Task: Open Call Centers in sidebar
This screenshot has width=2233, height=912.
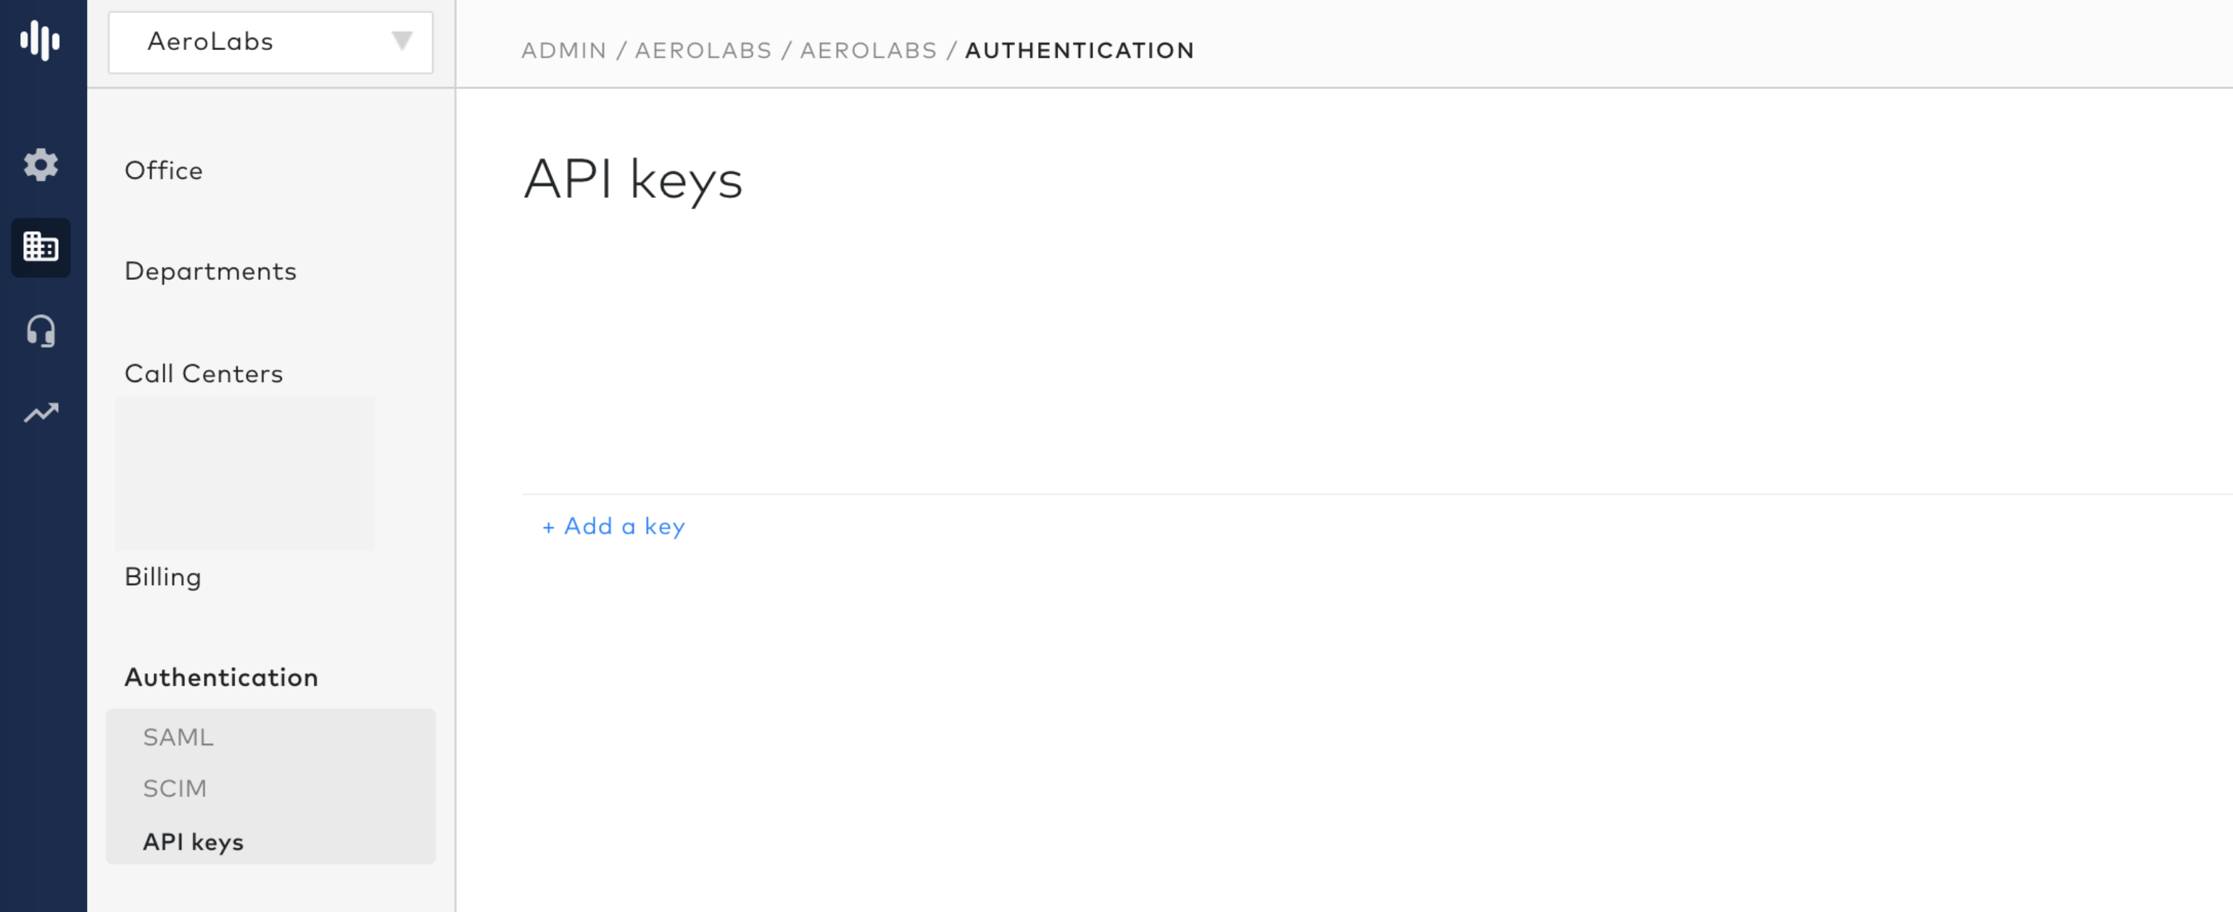Action: click(203, 373)
